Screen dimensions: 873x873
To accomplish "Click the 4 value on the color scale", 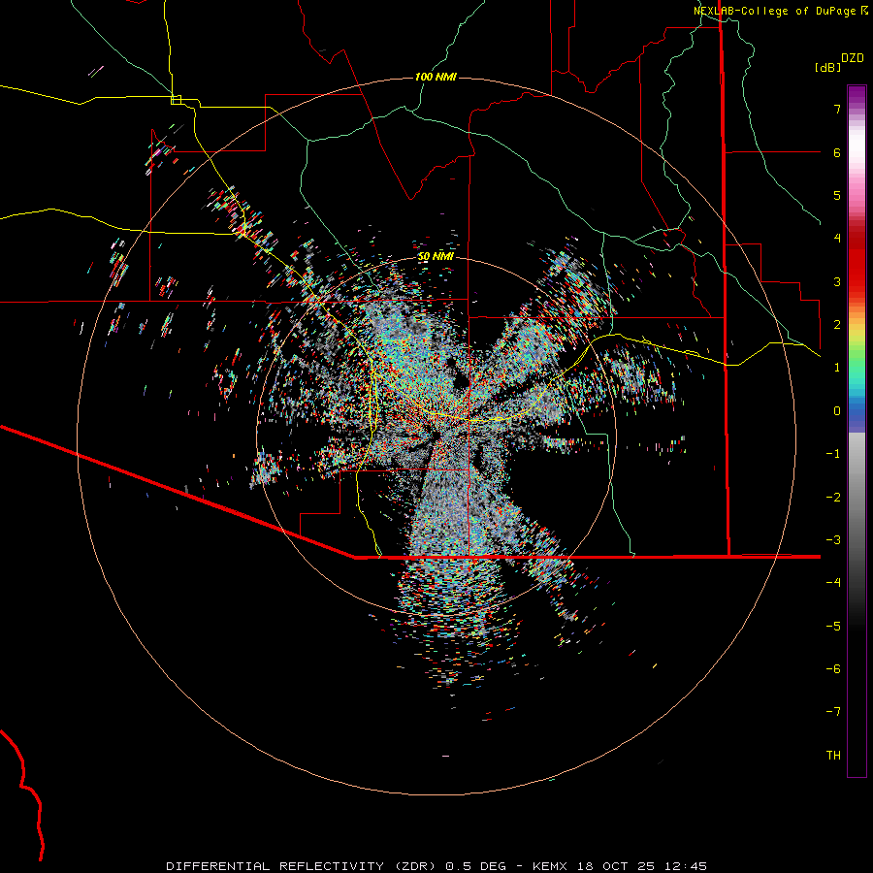I will 837,239.
